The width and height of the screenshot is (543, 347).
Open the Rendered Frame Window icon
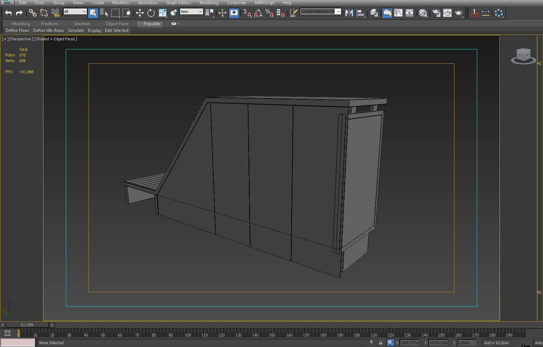[x=447, y=13]
